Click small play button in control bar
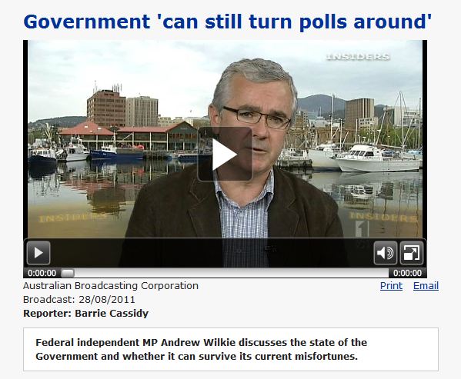 (x=38, y=253)
